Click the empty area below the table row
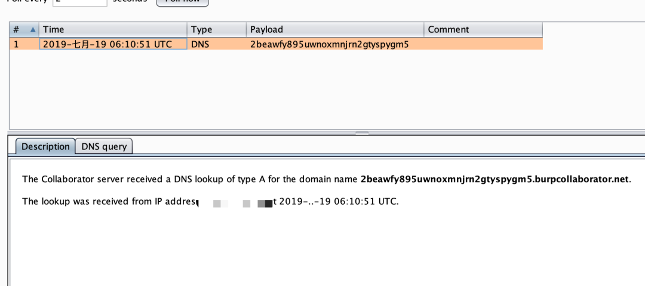The height and width of the screenshot is (286, 645). pyautogui.click(x=275, y=90)
